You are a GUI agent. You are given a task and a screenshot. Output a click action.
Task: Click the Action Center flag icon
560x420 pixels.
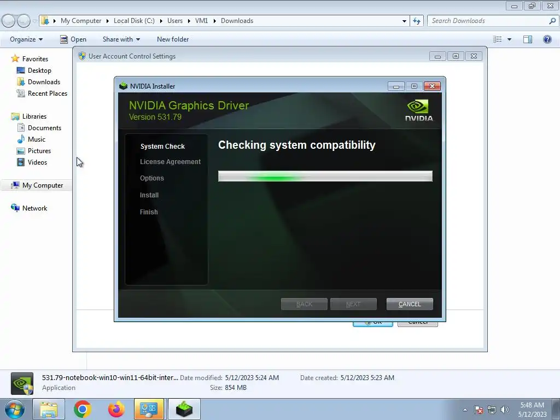(479, 410)
